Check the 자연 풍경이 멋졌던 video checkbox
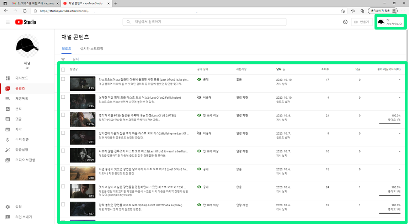Viewport: 409px width, 224px height. [x=63, y=169]
